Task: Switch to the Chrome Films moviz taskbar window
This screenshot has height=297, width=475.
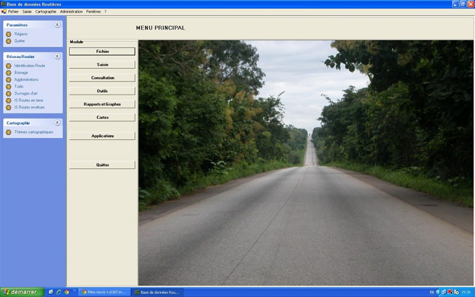Action: coord(104,292)
